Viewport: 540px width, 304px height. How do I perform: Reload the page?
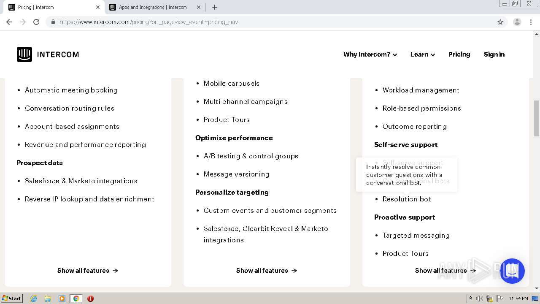click(36, 22)
